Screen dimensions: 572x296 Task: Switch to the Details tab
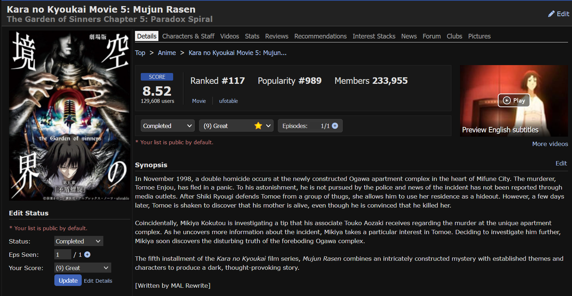tap(147, 36)
